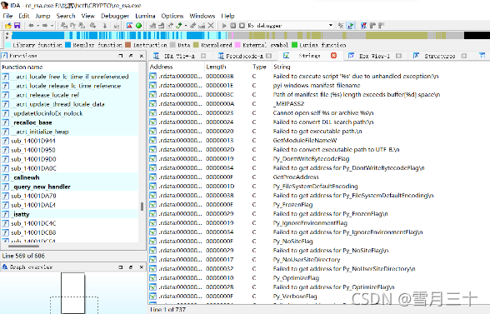The width and height of the screenshot is (490, 314).
Task: Click the down arrow toolbar icon
Action: coord(105,26)
